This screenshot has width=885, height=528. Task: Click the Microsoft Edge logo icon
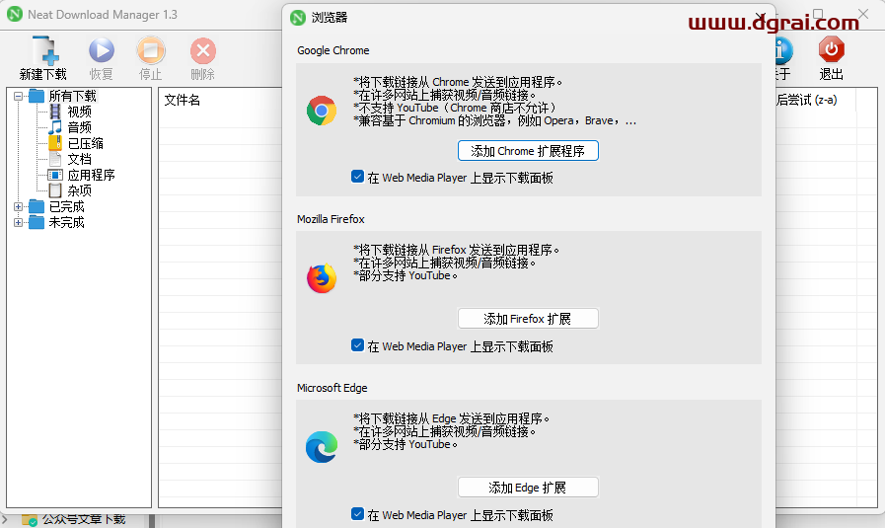pyautogui.click(x=321, y=447)
